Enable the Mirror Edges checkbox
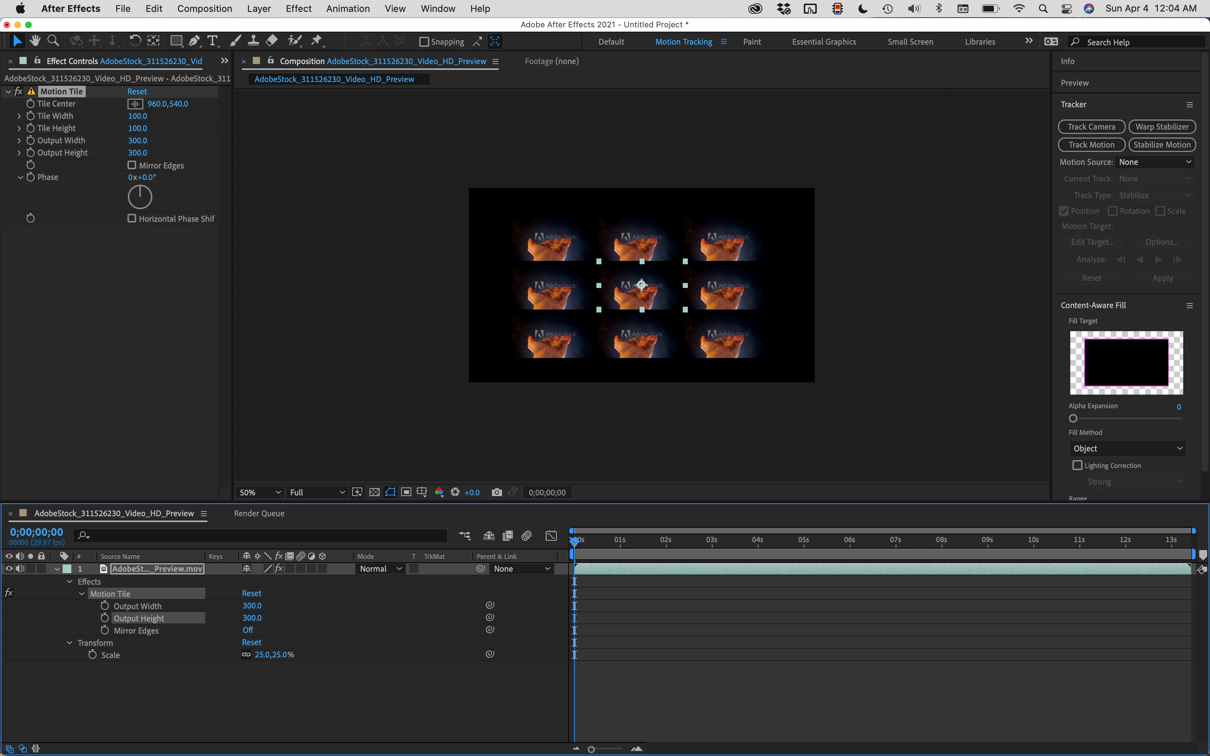1210x756 pixels. point(132,165)
